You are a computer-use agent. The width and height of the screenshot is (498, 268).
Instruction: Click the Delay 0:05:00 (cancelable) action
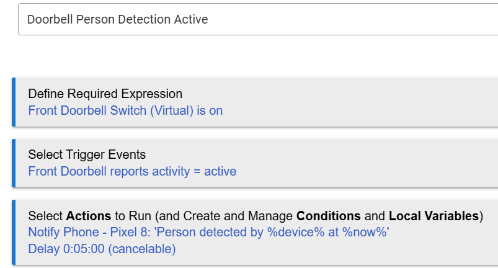102,249
